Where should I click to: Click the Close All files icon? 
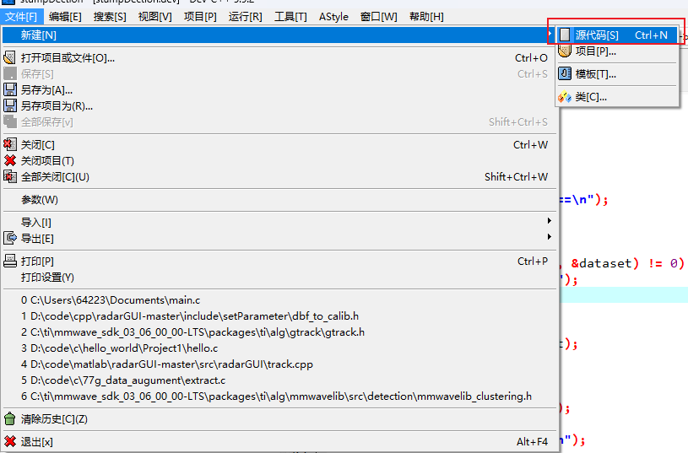coord(9,176)
